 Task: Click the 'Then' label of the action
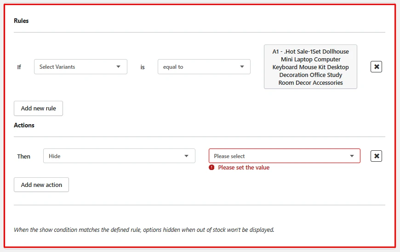[x=24, y=156]
